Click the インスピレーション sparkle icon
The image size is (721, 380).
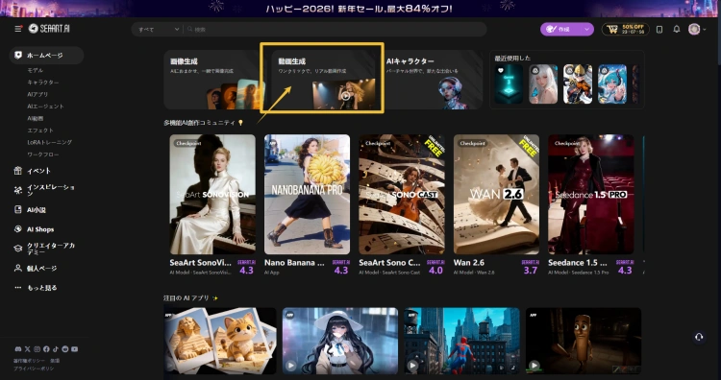(18, 190)
